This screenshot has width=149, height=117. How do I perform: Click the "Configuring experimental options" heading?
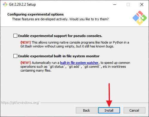click(x=36, y=14)
